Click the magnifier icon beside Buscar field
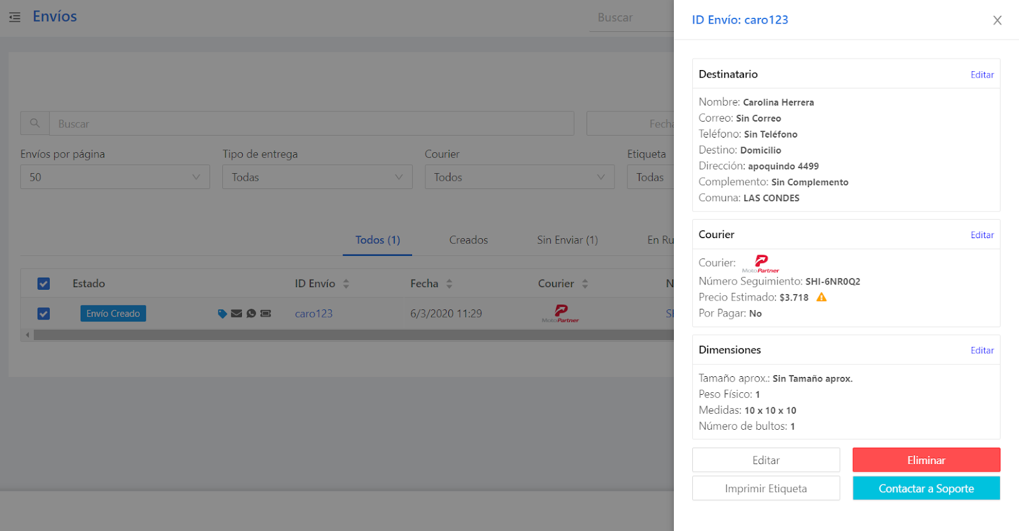The width and height of the screenshot is (1019, 531). (x=35, y=124)
